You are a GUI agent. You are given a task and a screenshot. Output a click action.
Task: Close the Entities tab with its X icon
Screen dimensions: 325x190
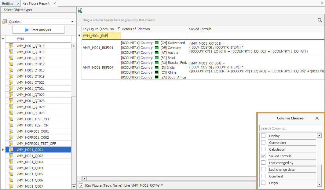click(x=18, y=3)
